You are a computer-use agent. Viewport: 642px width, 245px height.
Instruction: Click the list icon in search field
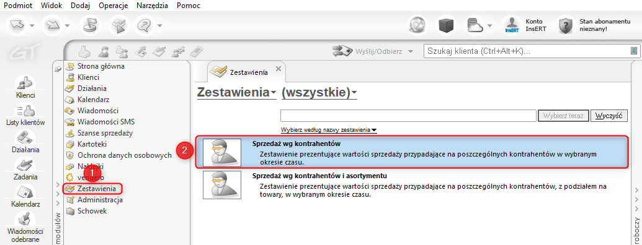(634, 51)
